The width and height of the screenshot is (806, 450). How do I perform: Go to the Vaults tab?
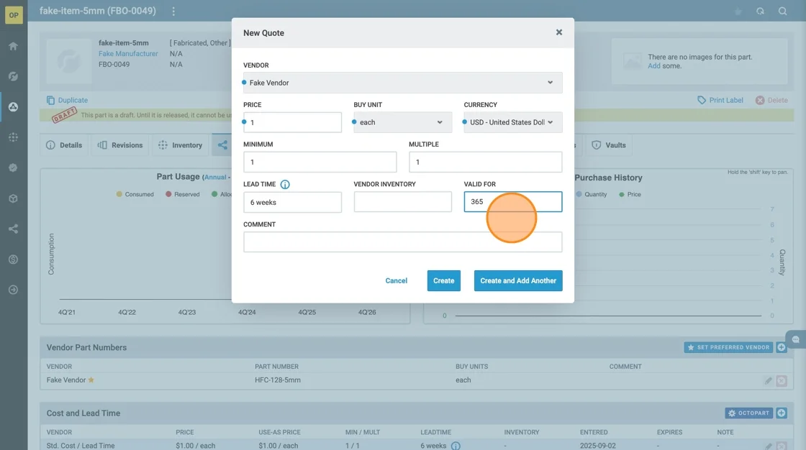click(609, 145)
